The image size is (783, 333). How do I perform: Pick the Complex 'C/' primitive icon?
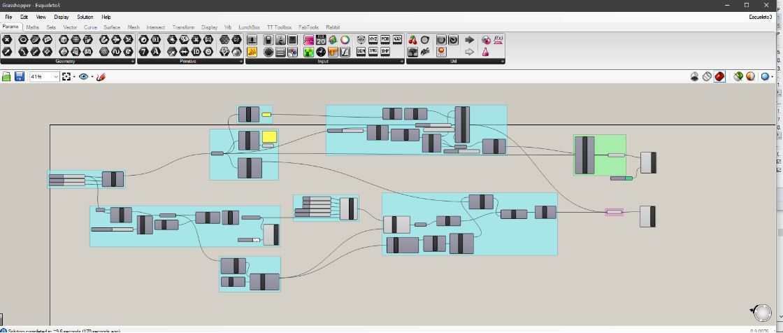point(237,39)
